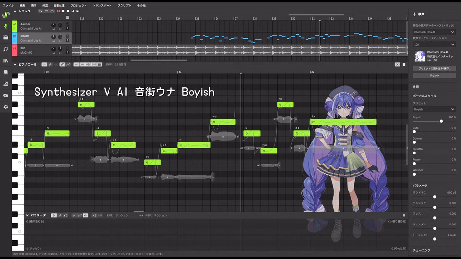Click the Downer vocal style slider handle
The image size is (461, 259).
[414, 142]
